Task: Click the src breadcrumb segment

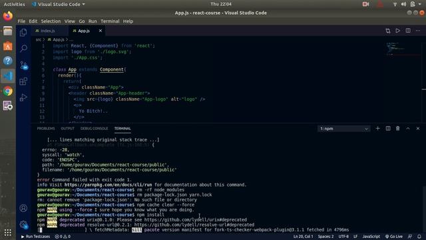Action: coord(39,40)
